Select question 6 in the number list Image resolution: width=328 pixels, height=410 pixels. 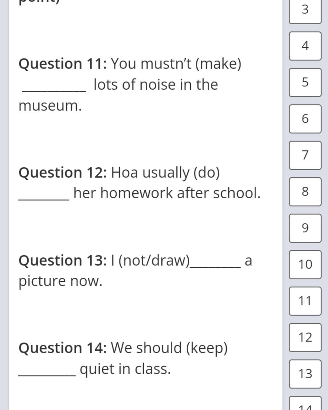point(305,119)
